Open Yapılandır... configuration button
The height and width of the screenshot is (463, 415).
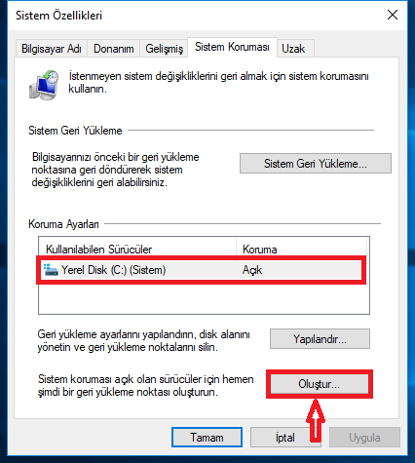320,339
